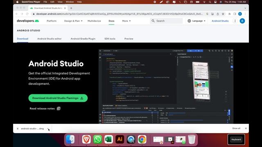Screen dimensions: 262x147
Task: Click the Android Studio IDE screenshot
Action: [x=166, y=86]
